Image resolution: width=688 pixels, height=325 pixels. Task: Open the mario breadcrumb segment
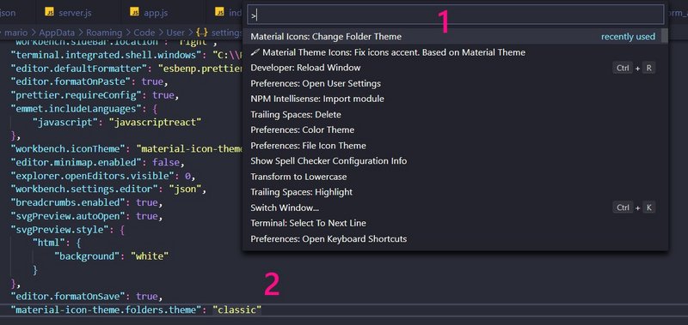pyautogui.click(x=16, y=33)
